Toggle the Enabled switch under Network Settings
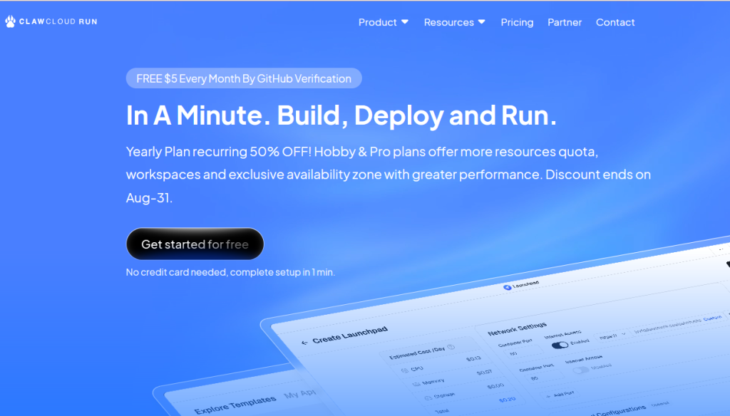 560,345
